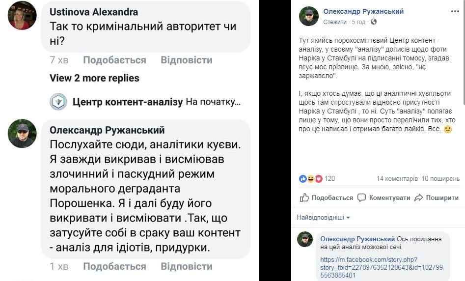465x281 pixels.
Task: Click the like reaction icon near 120
Action: point(302,178)
